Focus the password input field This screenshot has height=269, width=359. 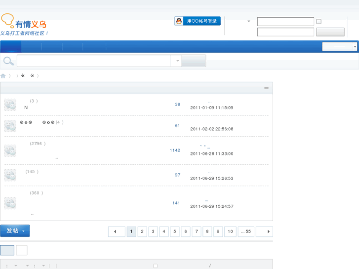(x=285, y=32)
